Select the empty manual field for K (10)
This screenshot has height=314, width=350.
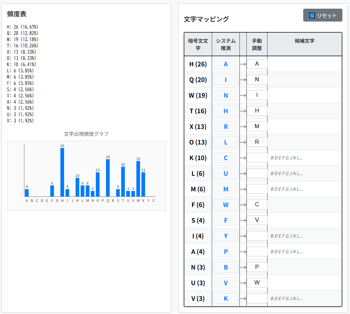257,158
